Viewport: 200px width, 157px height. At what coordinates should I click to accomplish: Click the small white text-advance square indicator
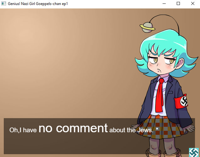tap(157, 129)
